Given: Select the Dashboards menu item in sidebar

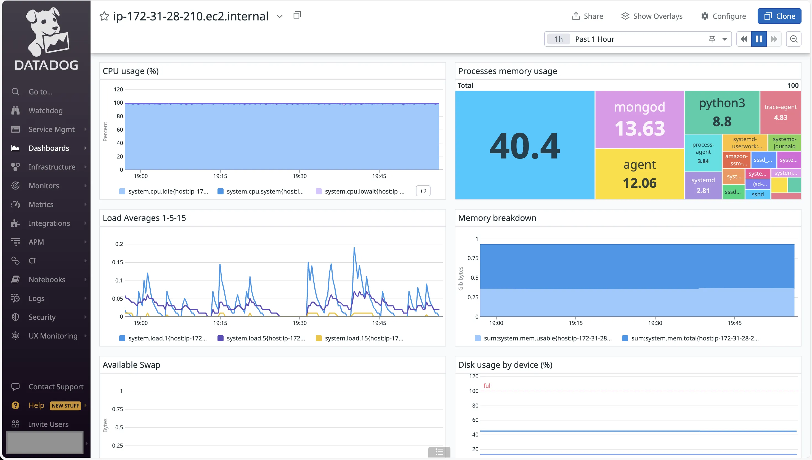Looking at the screenshot, I should click(x=49, y=148).
